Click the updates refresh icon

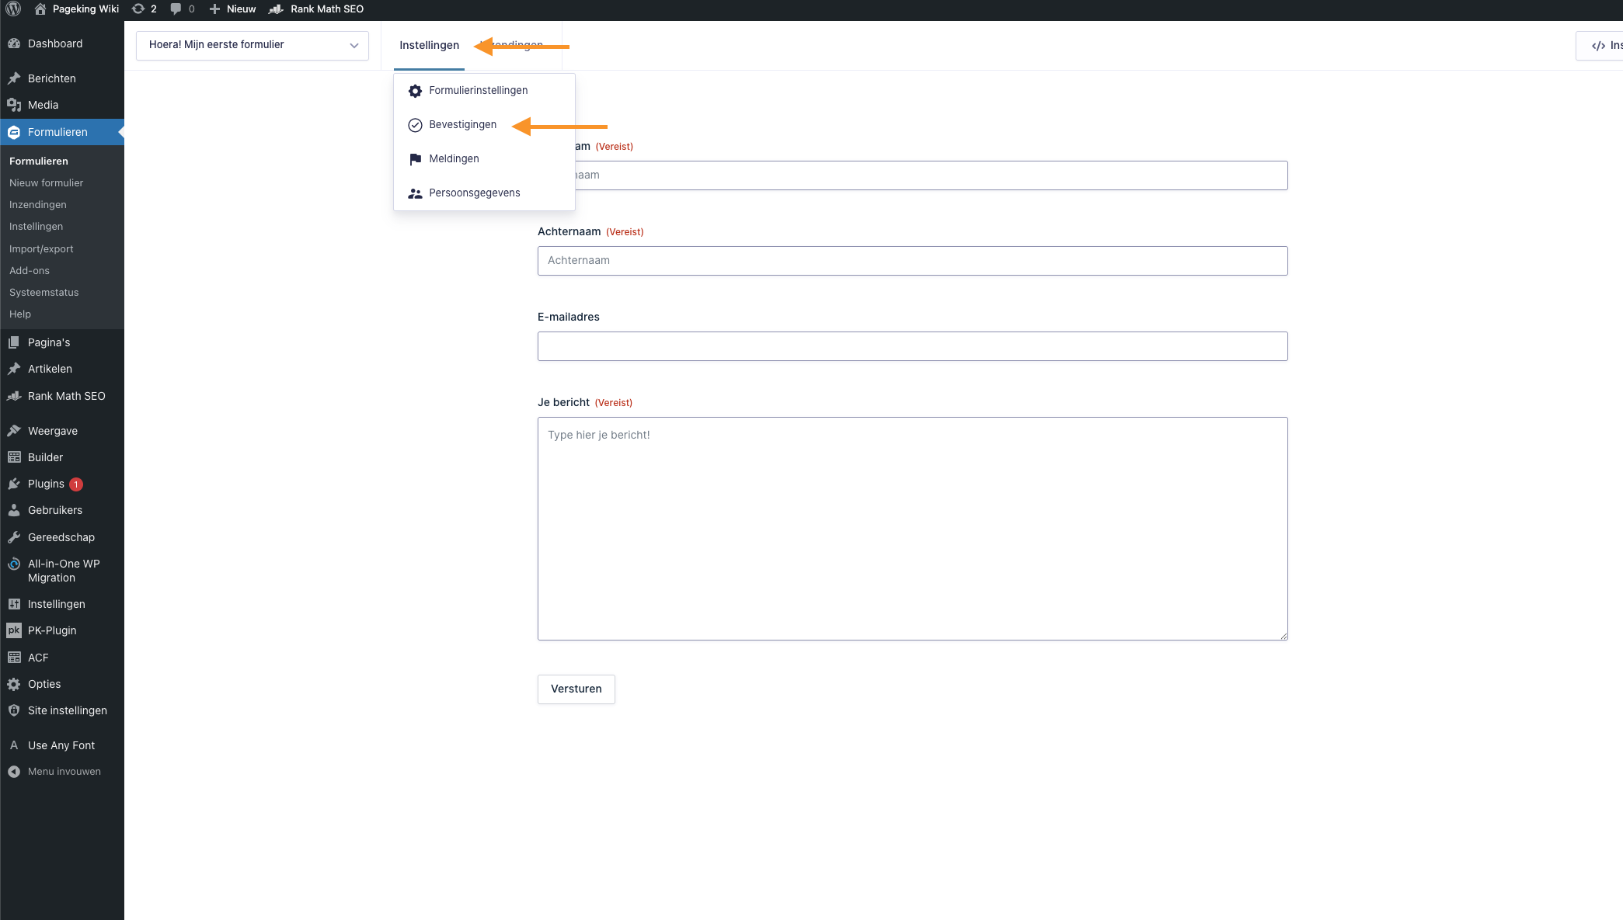point(138,9)
